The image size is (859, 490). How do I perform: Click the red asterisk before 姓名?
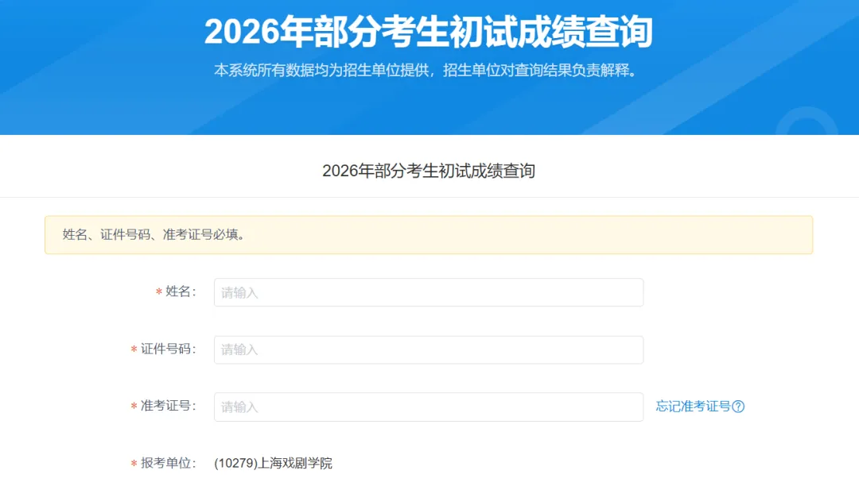(x=159, y=292)
